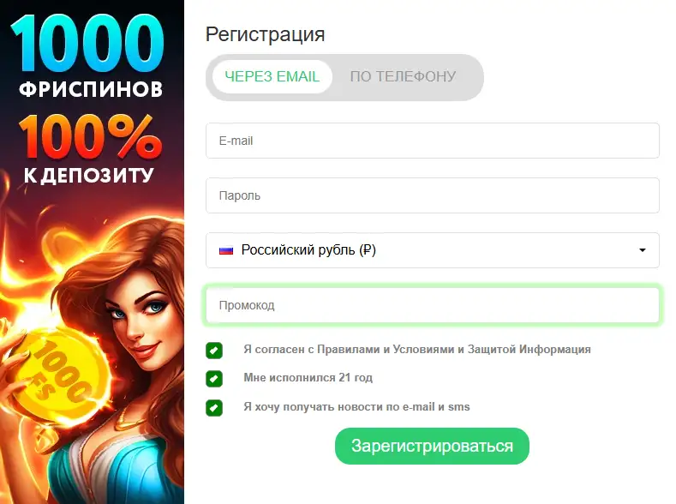Click the Защитой Информация label text
676x504 pixels.
(529, 349)
